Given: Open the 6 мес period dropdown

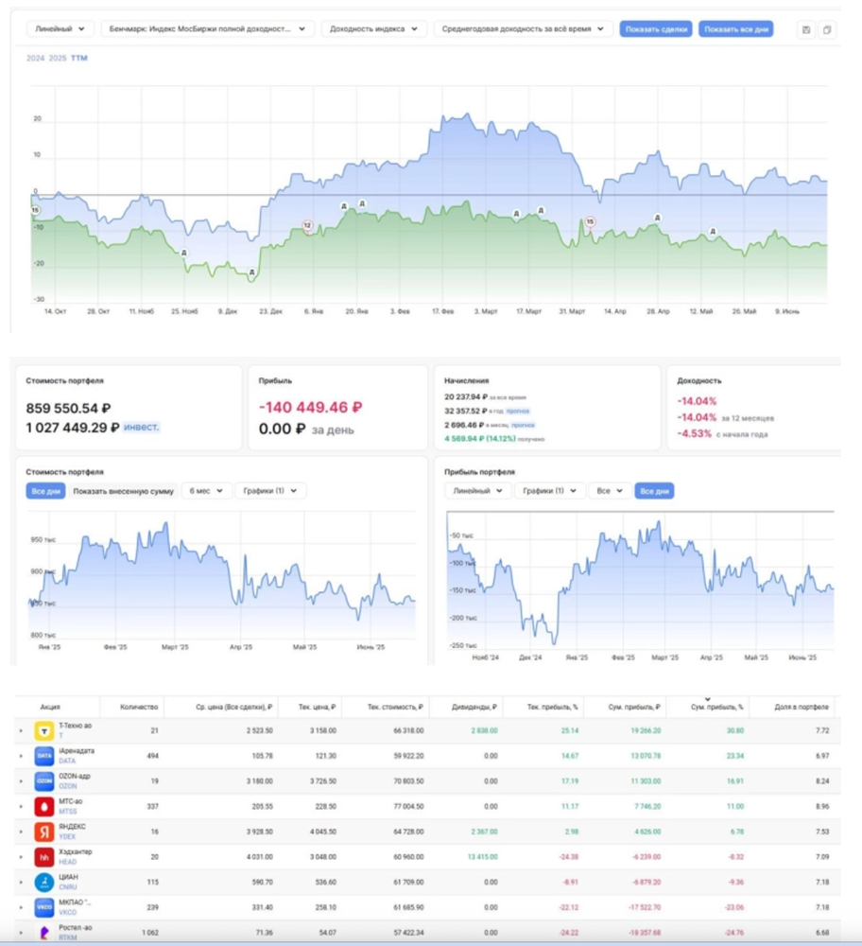Looking at the screenshot, I should point(206,491).
